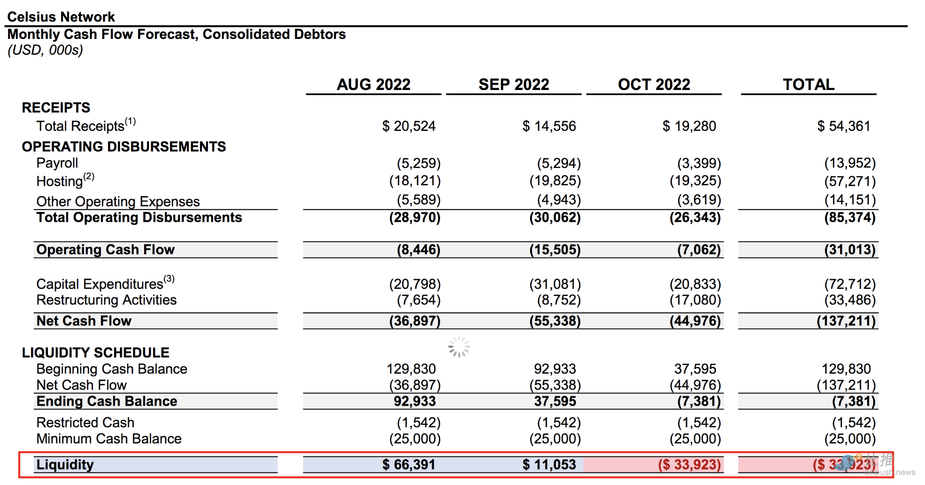Click the 'Ending Cash Balance' row label
Image resolution: width=925 pixels, height=485 pixels.
[x=107, y=402]
